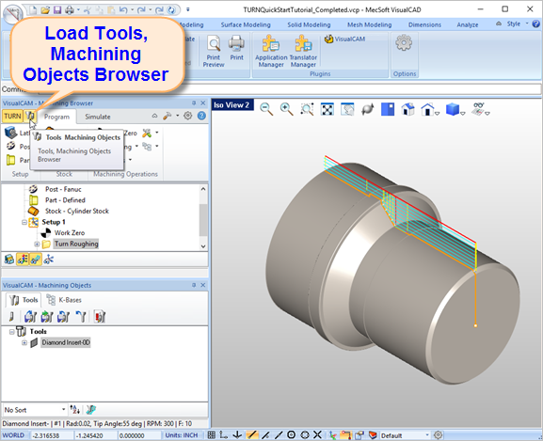The height and width of the screenshot is (441, 543).
Task: Select the Diamond Insert-OD tool
Action: tap(66, 342)
